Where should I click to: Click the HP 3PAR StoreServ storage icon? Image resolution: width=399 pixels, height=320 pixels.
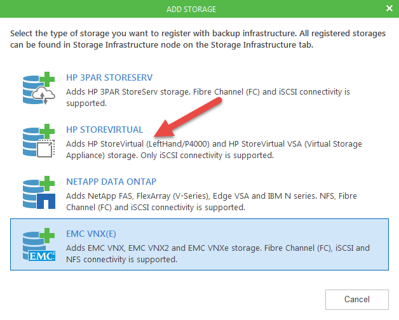[39, 88]
